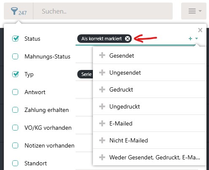
Task: Choose Ungedruckt from the status list
Action: click(x=149, y=106)
